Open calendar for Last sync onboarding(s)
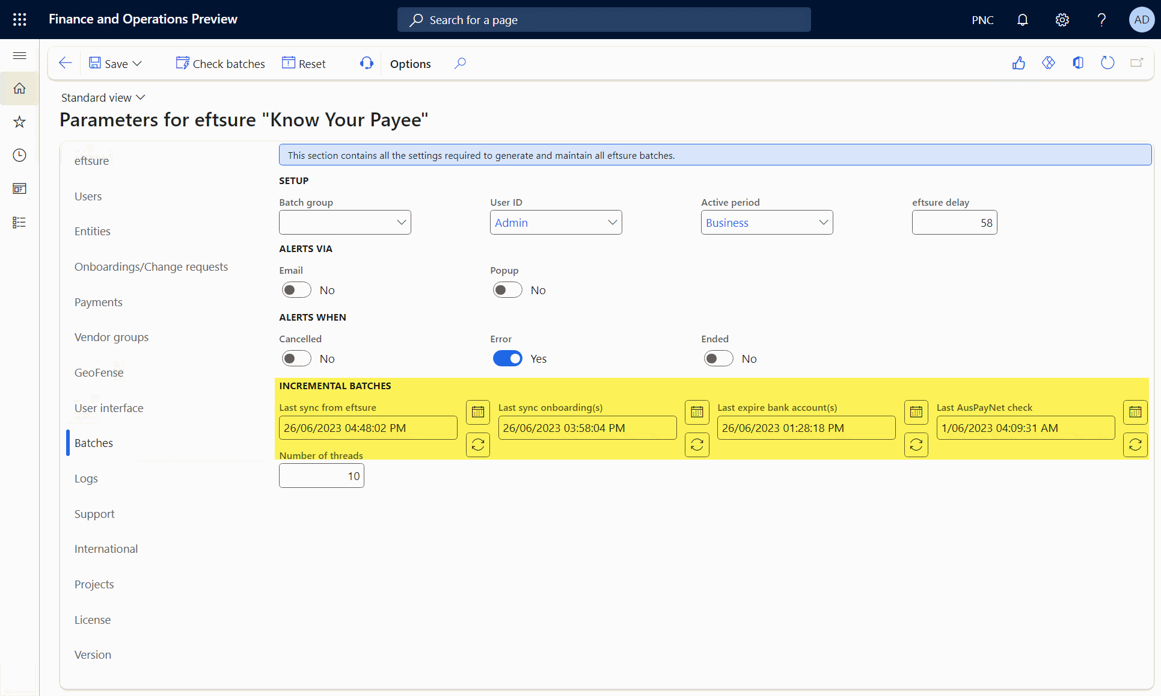Image resolution: width=1161 pixels, height=696 pixels. (x=697, y=412)
